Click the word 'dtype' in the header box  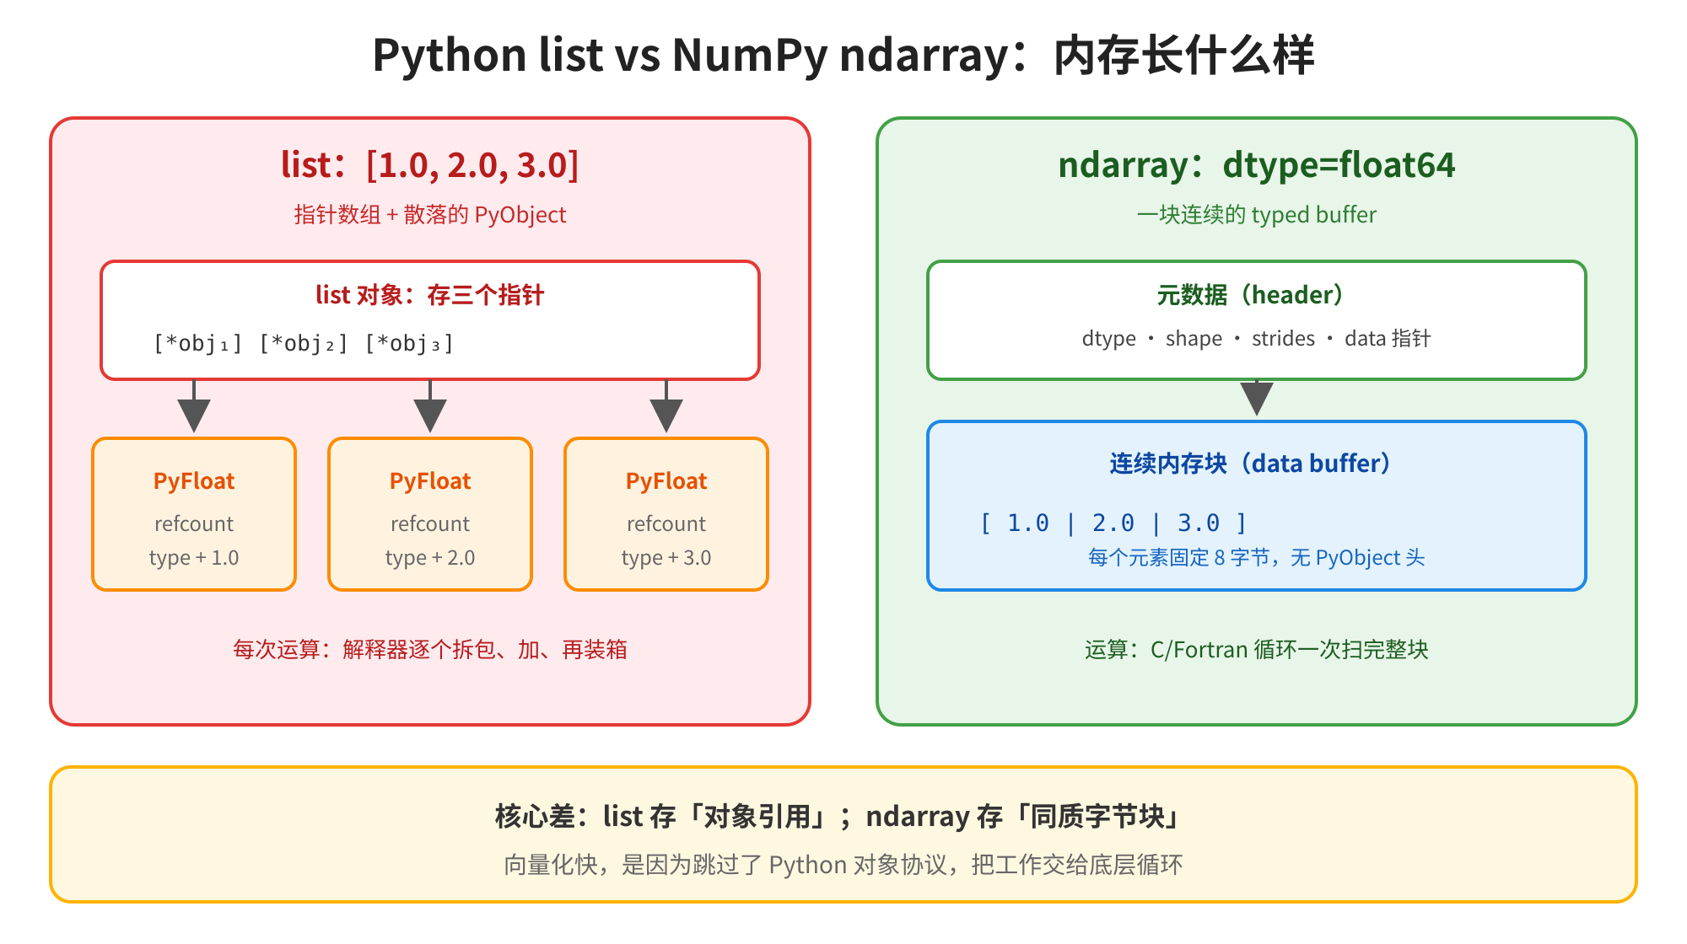[1109, 339]
